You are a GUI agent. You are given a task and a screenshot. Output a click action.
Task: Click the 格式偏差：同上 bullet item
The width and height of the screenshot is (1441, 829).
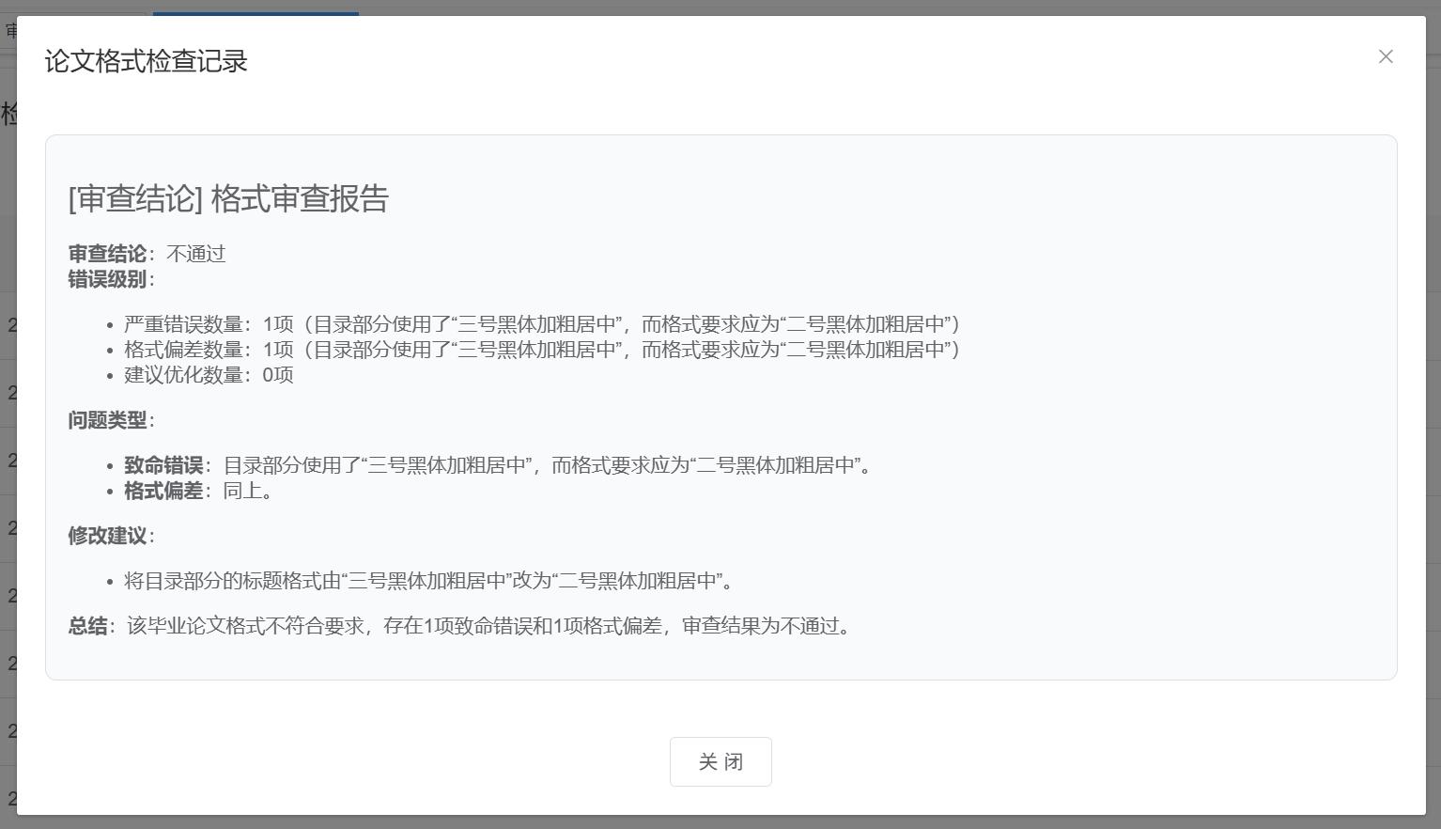pyautogui.click(x=198, y=491)
